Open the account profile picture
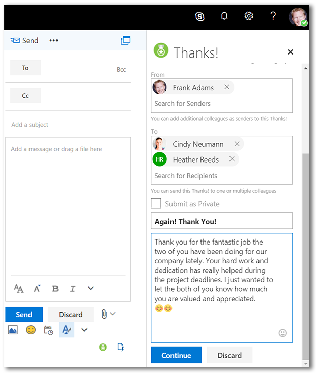Screen dimensions: 316x375 click(298, 17)
